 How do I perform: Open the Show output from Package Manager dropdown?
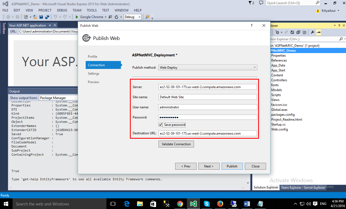[x=58, y=98]
